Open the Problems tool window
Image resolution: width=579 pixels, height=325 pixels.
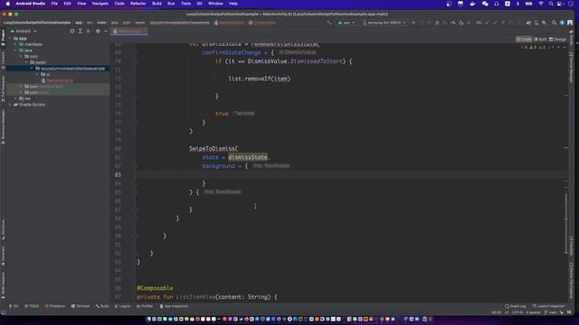[x=55, y=306]
